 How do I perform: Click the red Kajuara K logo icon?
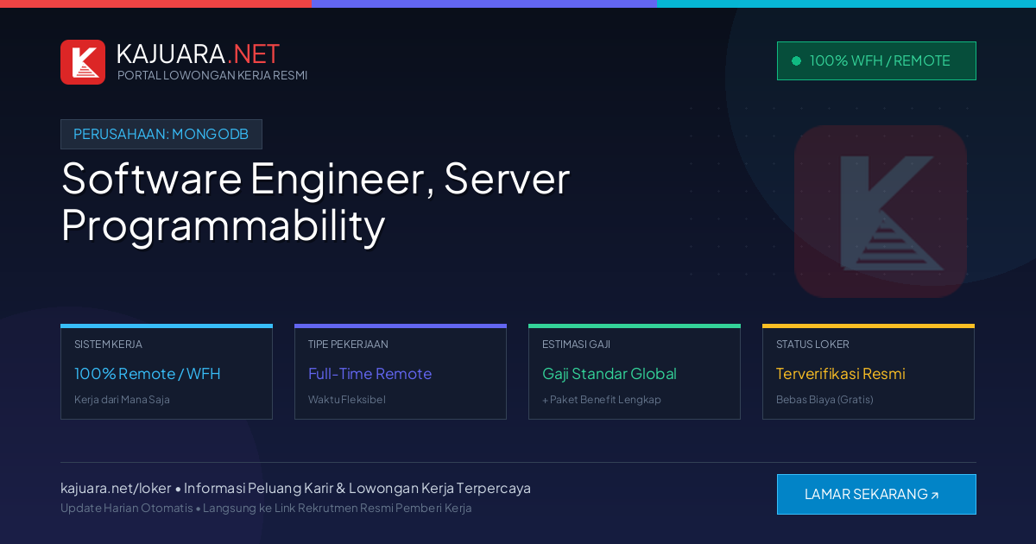pyautogui.click(x=83, y=62)
